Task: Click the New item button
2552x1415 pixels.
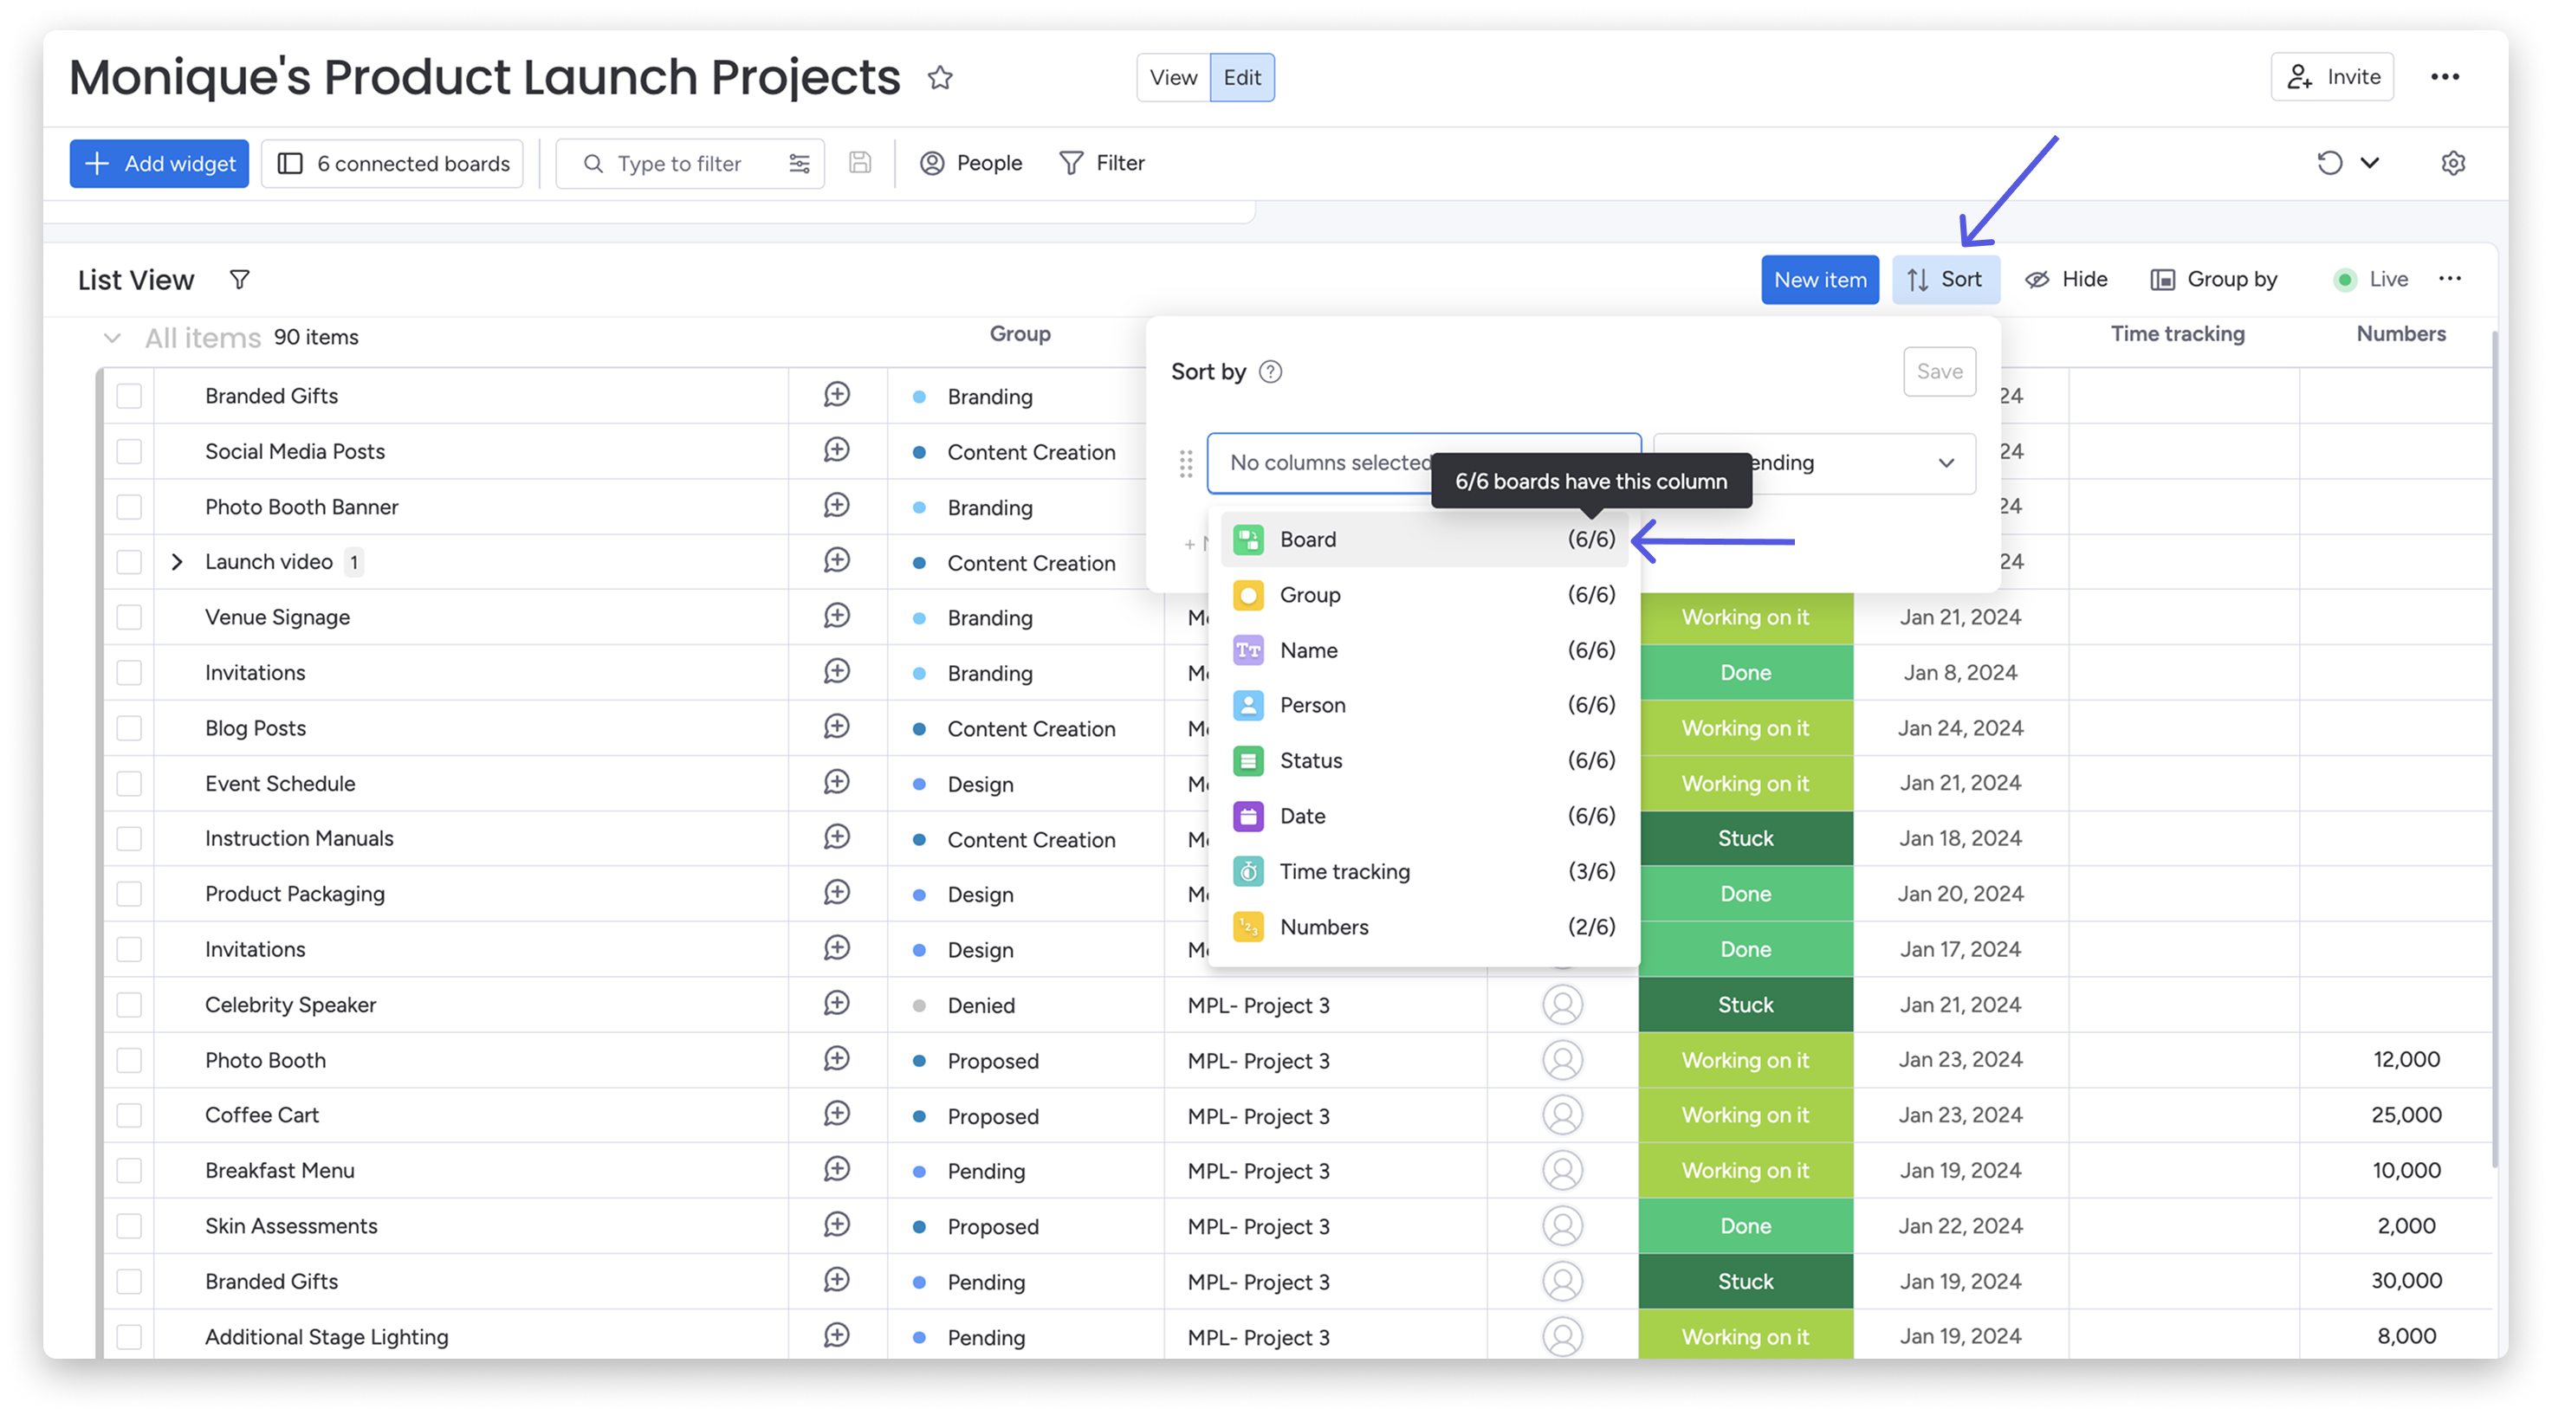Action: [1820, 281]
